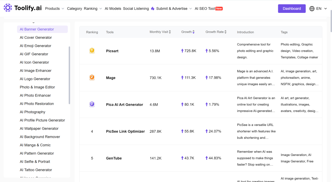The height and width of the screenshot is (182, 332).
Task: Select AI Photography category
Action: click(x=33, y=112)
